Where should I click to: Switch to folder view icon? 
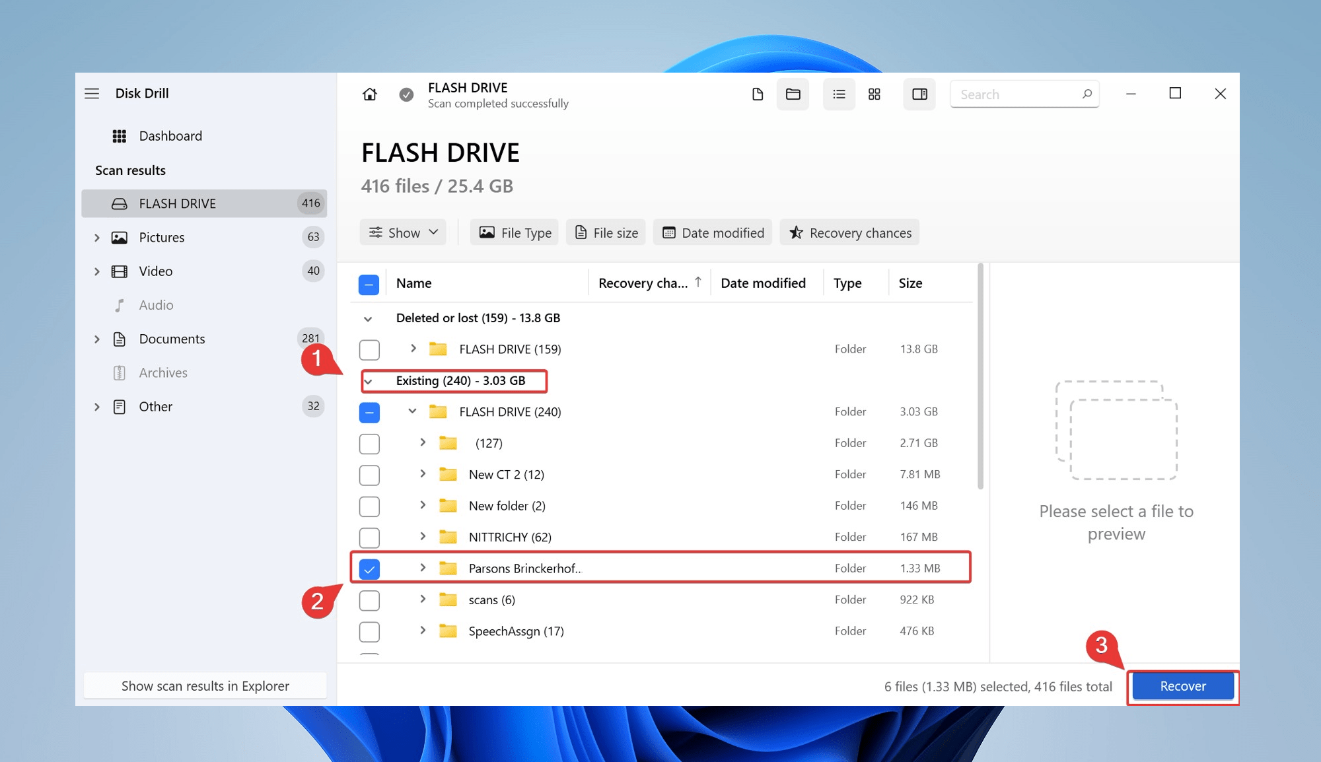[793, 94]
